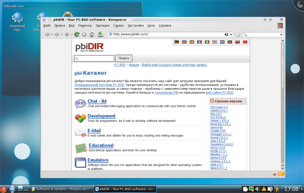Open the red flame launcher menu in the panel
This screenshot has height=193, width=304.
(3, 189)
